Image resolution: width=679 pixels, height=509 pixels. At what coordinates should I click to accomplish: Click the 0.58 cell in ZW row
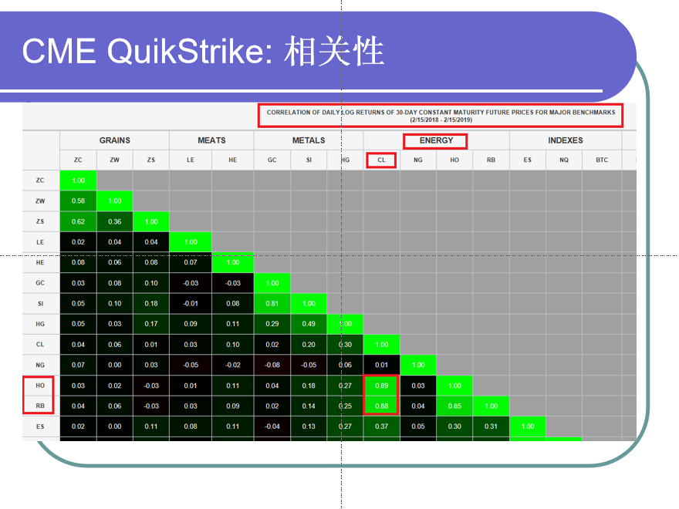pyautogui.click(x=78, y=201)
